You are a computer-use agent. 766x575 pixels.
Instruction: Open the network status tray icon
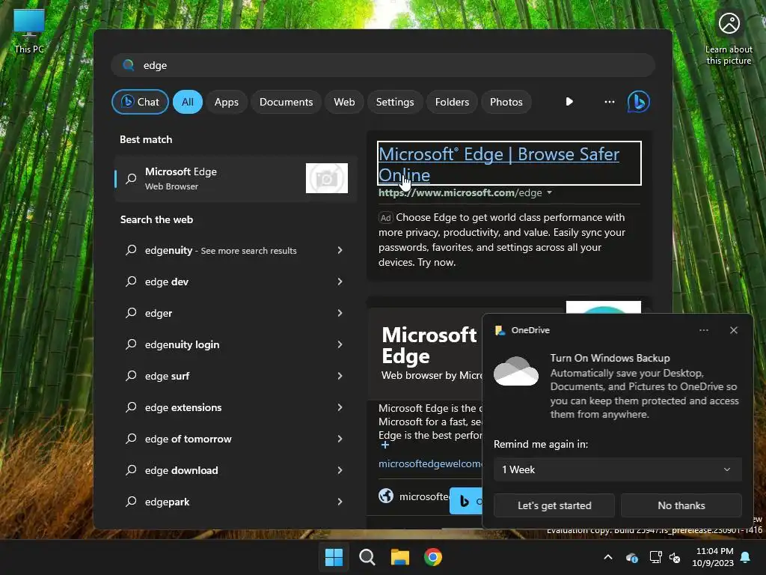click(x=655, y=557)
